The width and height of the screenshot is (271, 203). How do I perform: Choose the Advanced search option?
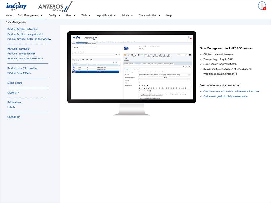pyautogui.click(x=79, y=52)
